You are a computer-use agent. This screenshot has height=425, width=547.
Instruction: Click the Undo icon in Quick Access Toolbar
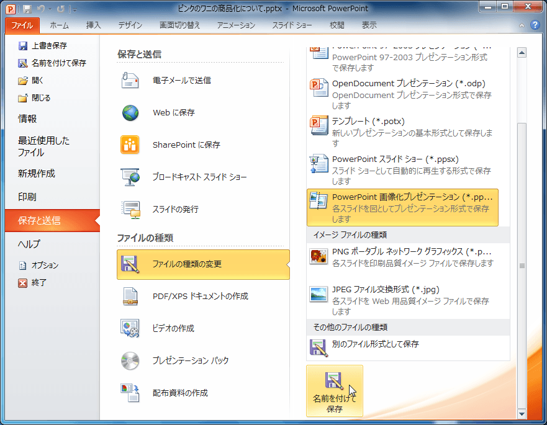pyautogui.click(x=41, y=9)
